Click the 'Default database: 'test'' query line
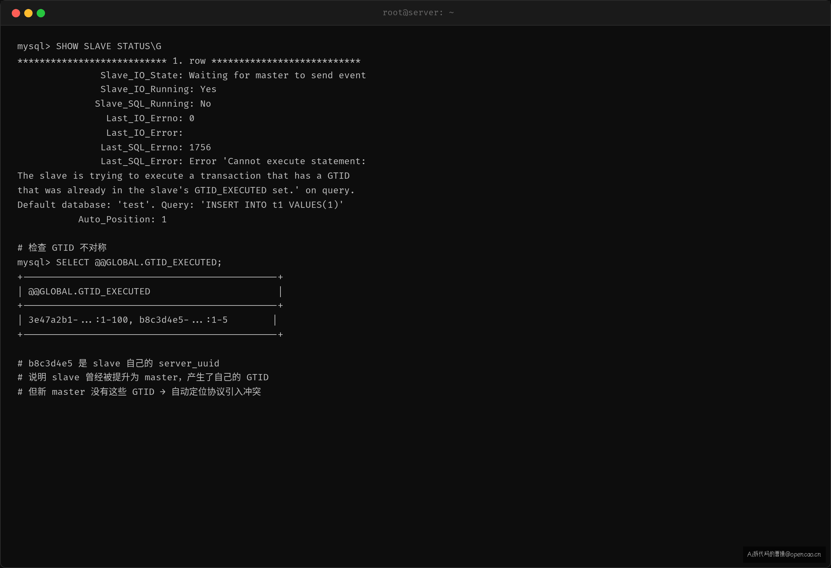 [181, 205]
